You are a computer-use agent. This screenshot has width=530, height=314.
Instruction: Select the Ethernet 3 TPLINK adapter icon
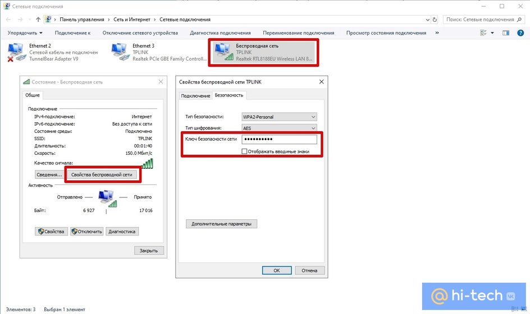point(120,52)
